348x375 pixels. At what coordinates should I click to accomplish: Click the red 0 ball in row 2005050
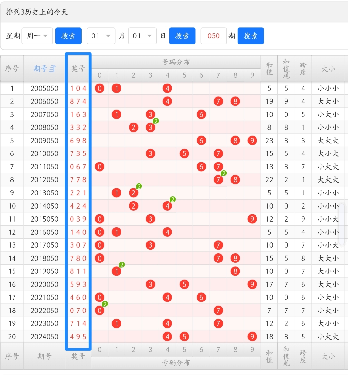coord(100,88)
